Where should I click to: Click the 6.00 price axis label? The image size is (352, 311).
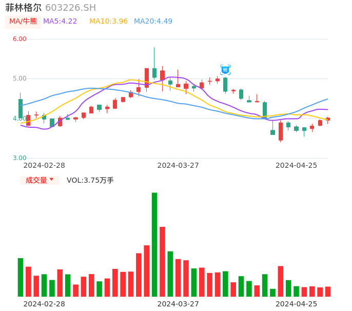19,39
